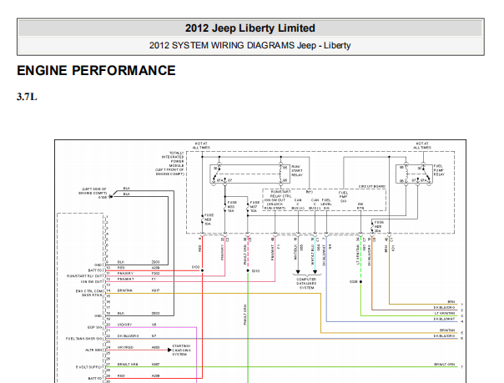504x383 pixels.
Task: Click 'HOT AT ALL TIMES' above fuel pump relay
Action: (x=422, y=145)
